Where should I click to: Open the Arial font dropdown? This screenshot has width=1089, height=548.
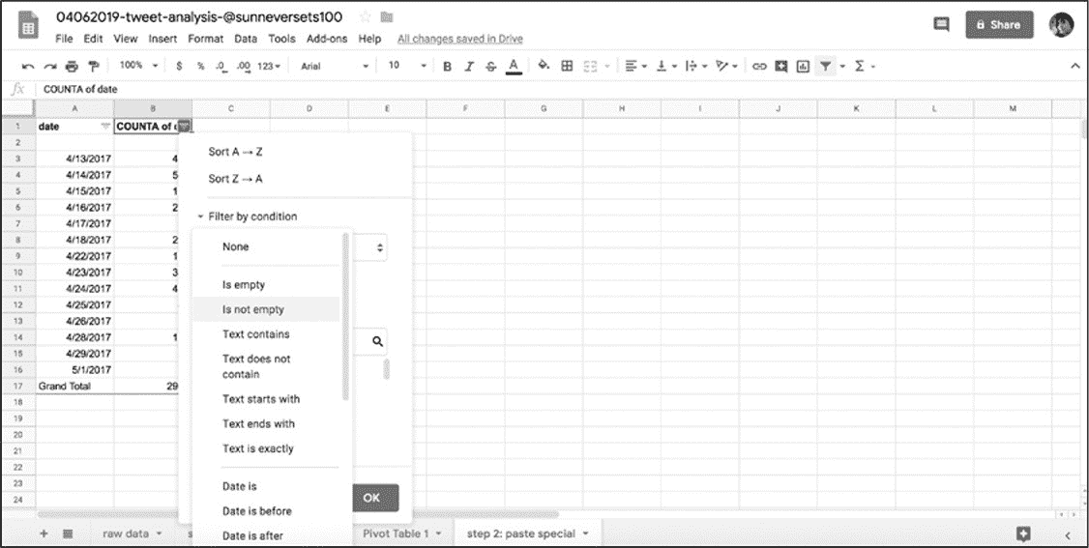(x=334, y=66)
